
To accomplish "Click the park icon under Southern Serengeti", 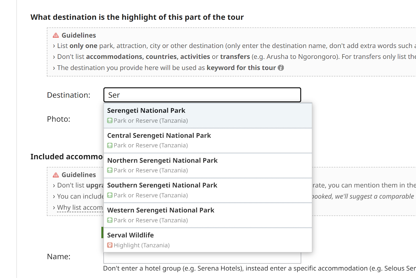I will tap(110, 195).
